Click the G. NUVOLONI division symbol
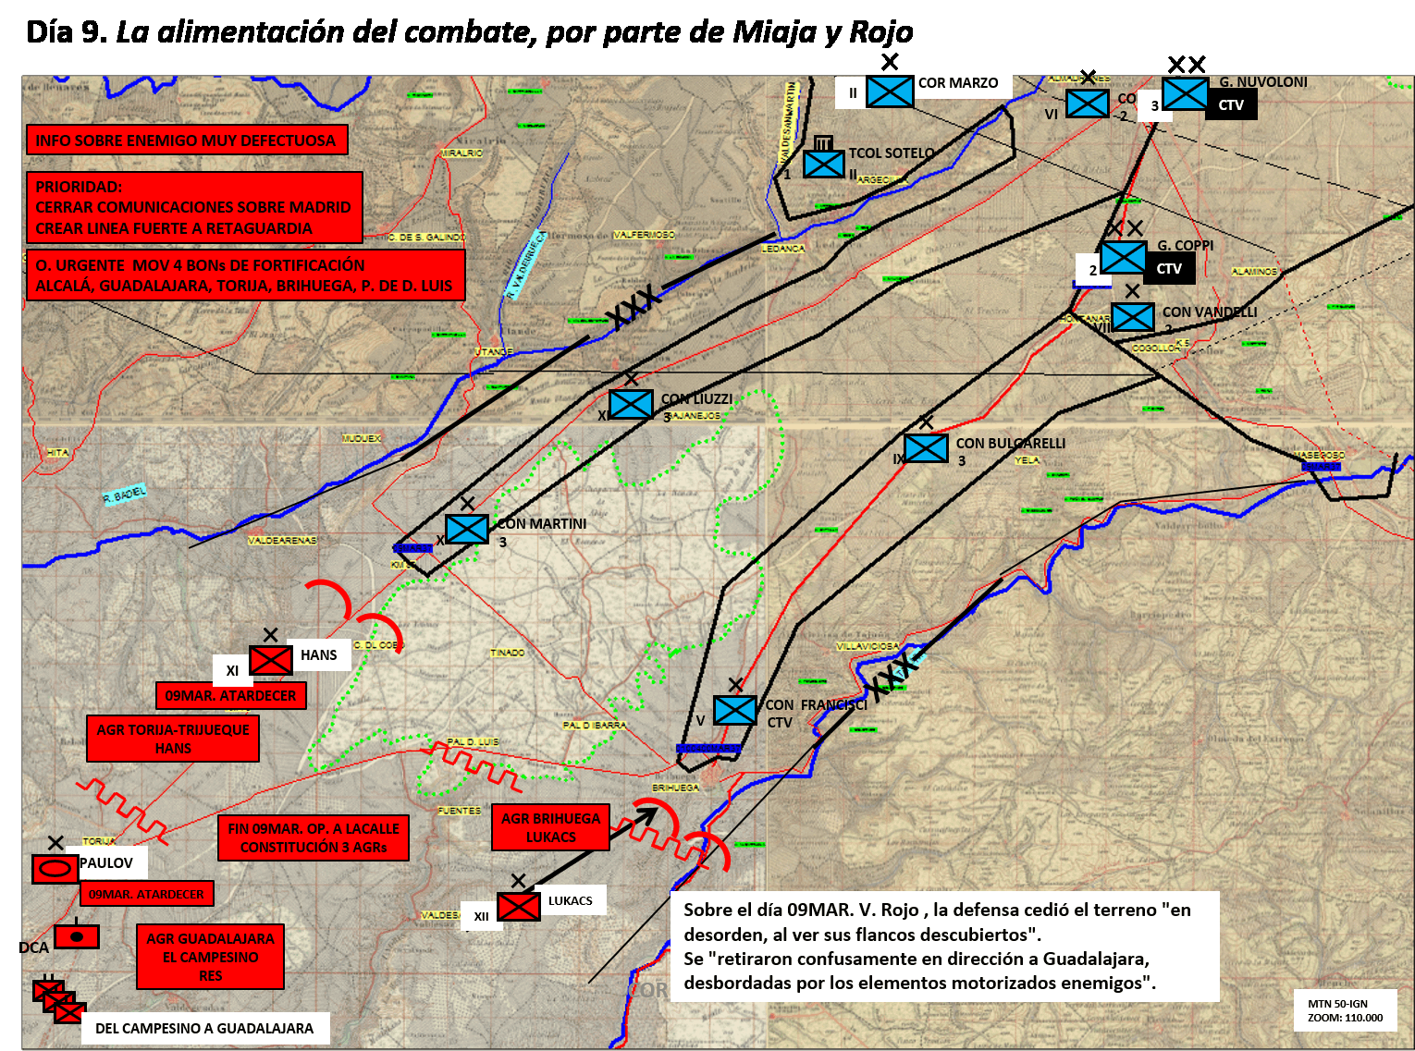1415x1051 pixels. [x=1185, y=93]
